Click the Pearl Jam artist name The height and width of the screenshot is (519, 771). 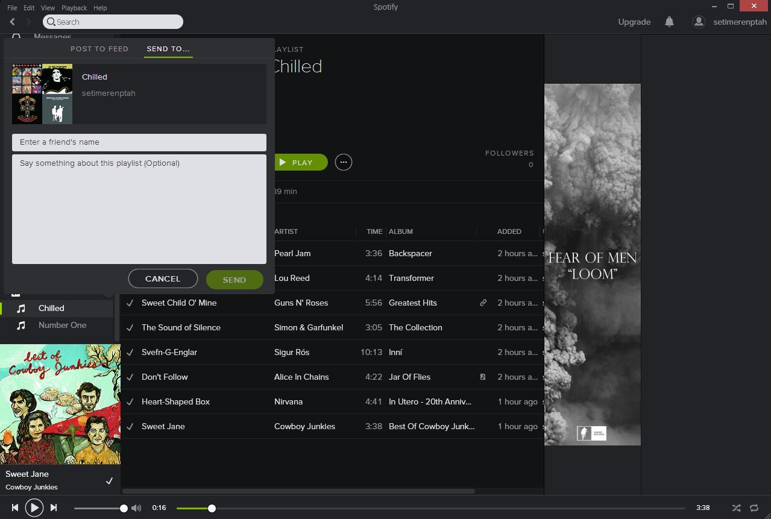point(292,253)
